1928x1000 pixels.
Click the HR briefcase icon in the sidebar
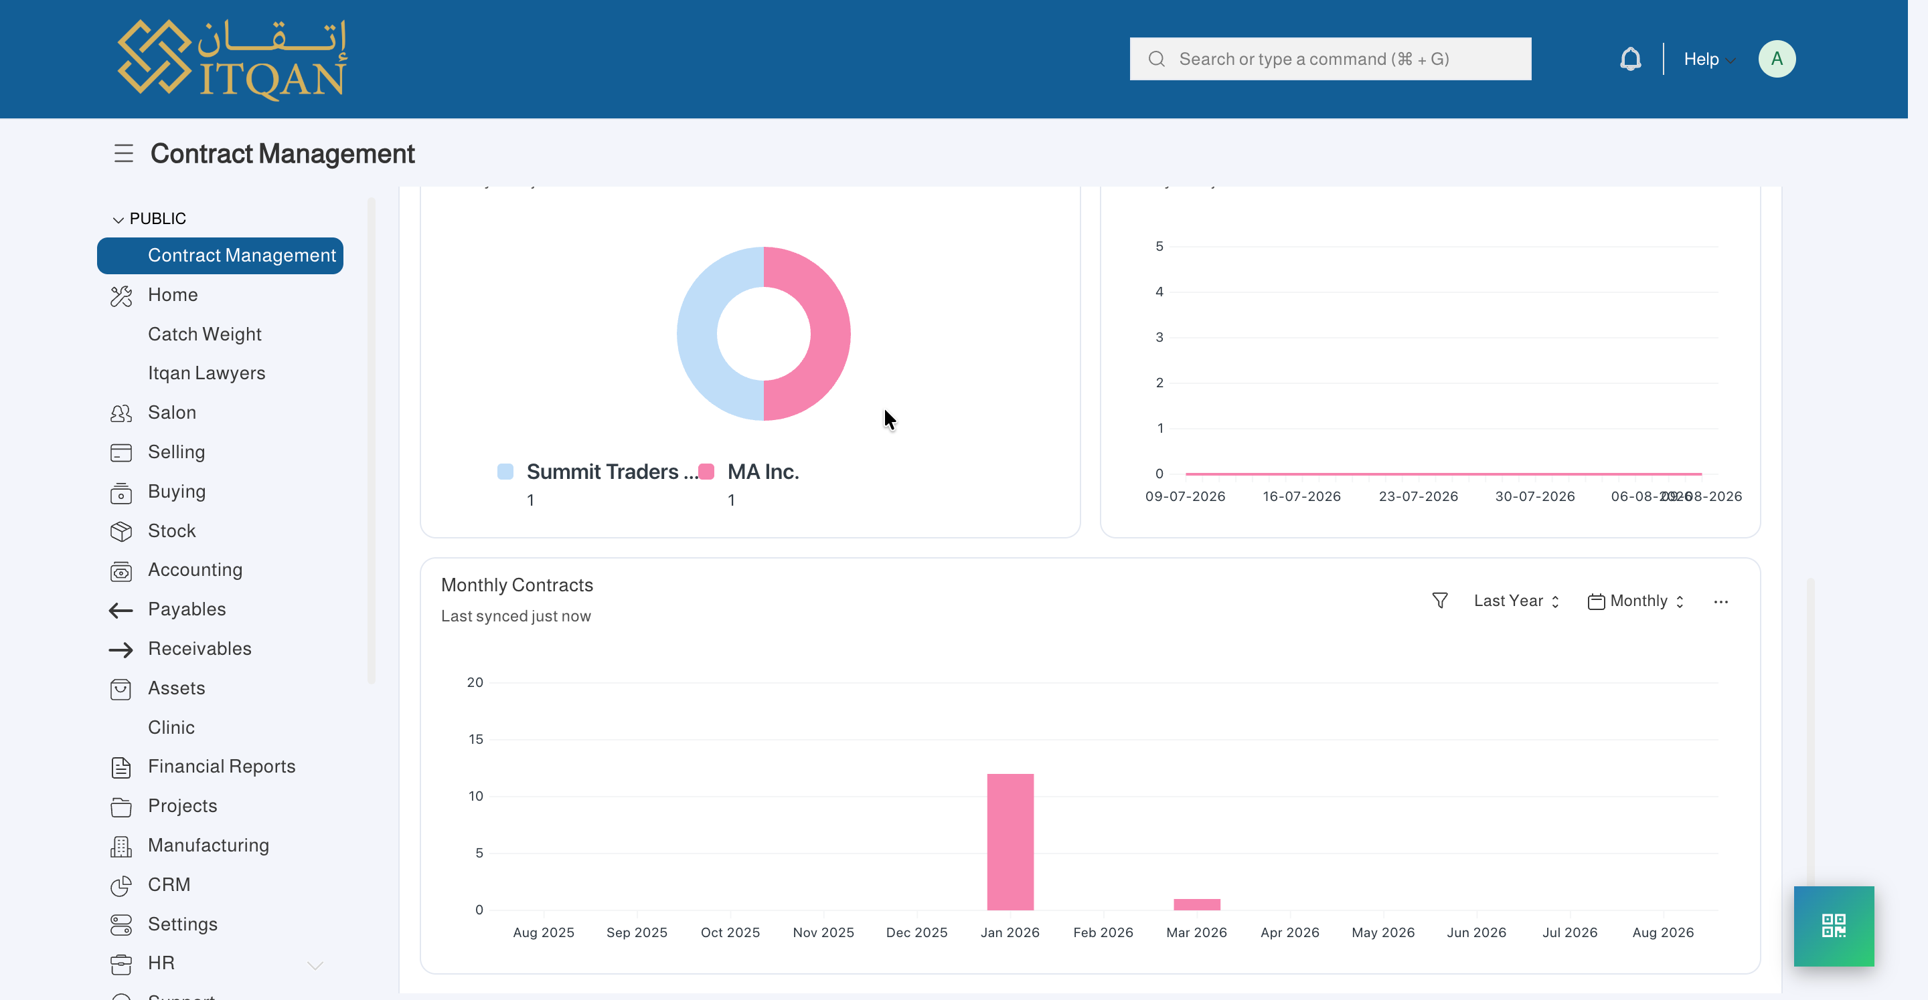tap(120, 964)
